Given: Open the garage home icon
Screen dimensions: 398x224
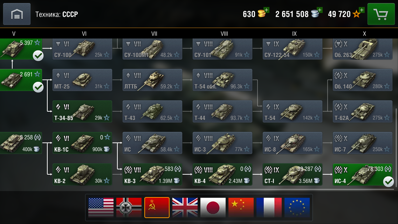Looking at the screenshot, I should (17, 14).
